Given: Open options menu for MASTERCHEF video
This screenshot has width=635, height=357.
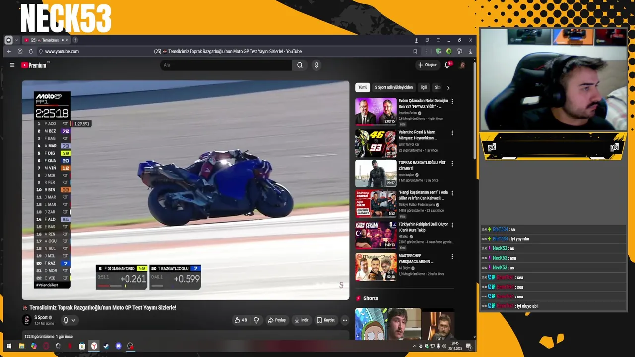Looking at the screenshot, I should (x=452, y=256).
